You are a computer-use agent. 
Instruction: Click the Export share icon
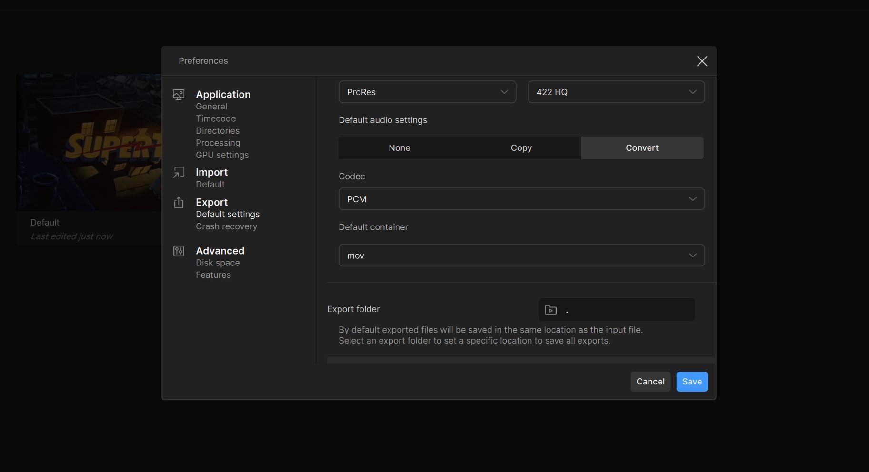pos(179,202)
